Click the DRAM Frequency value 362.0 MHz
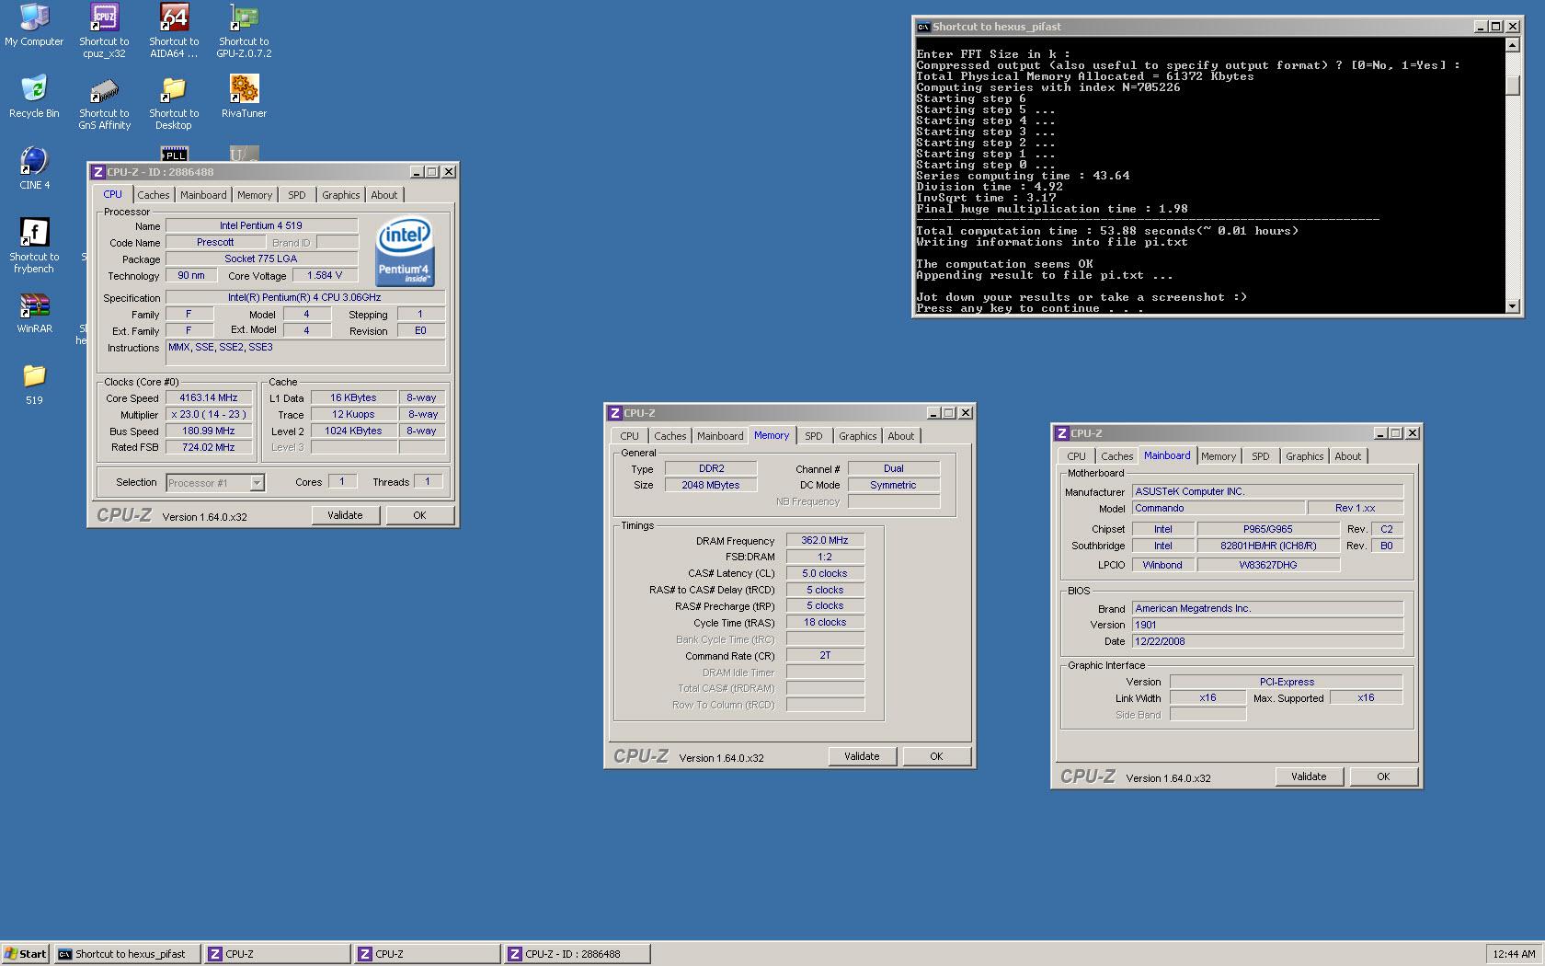The width and height of the screenshot is (1545, 966). (x=825, y=540)
